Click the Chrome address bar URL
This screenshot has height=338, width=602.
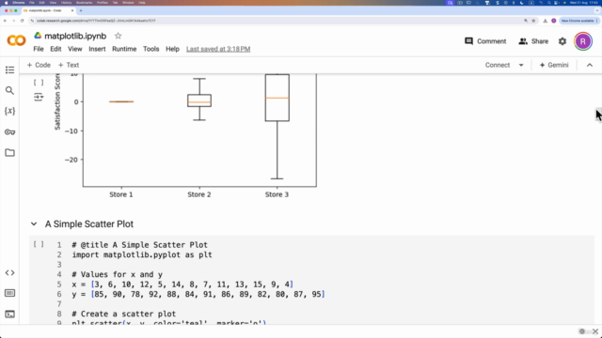pos(96,21)
